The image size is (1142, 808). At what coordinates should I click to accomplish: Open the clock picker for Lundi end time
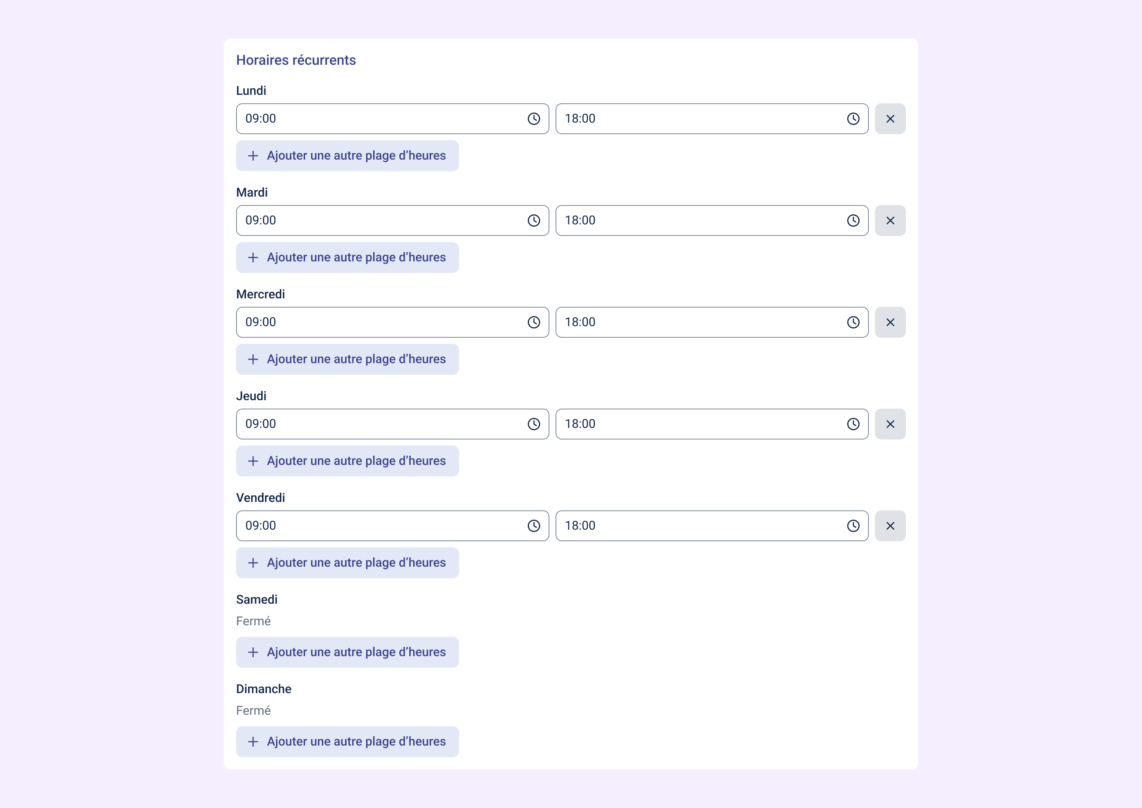pyautogui.click(x=853, y=119)
